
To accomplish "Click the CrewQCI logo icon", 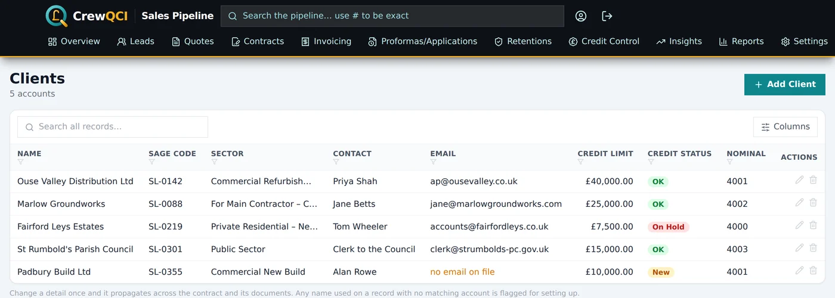I will 57,16.
